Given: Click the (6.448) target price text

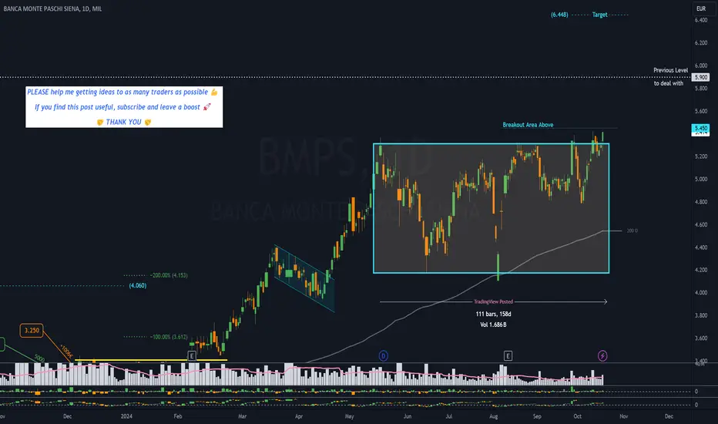Looking at the screenshot, I should 559,15.
